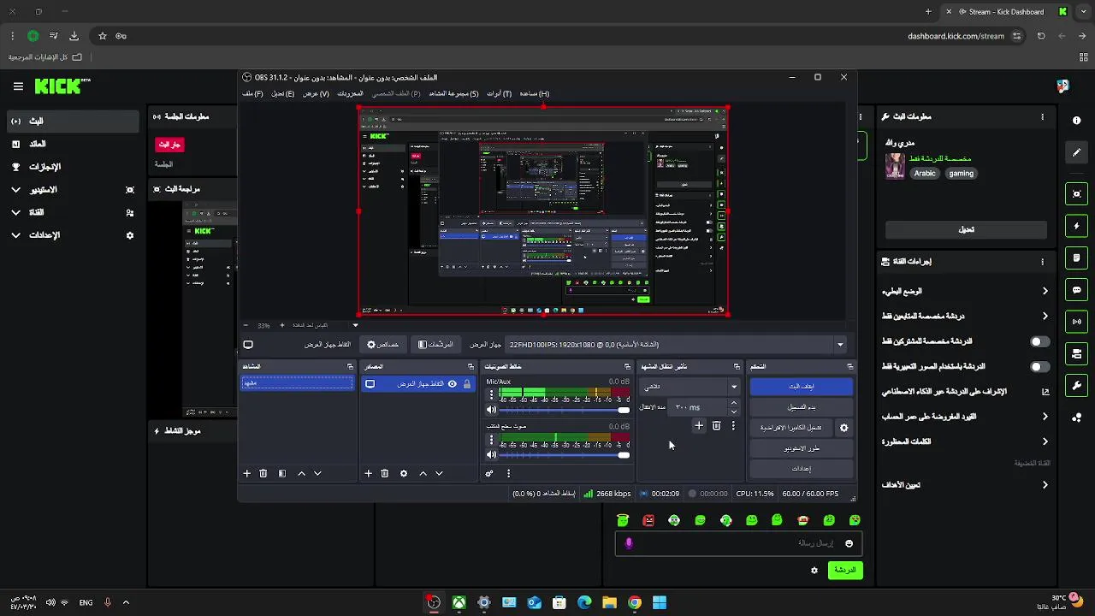Click Studio Mode button in OBS

[802, 448]
